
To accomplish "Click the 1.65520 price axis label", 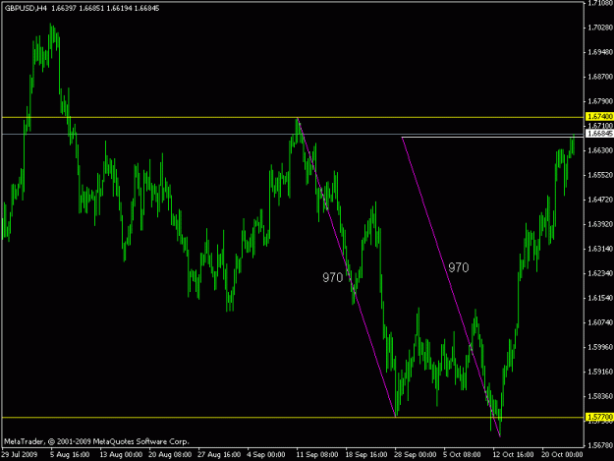I will pos(600,175).
